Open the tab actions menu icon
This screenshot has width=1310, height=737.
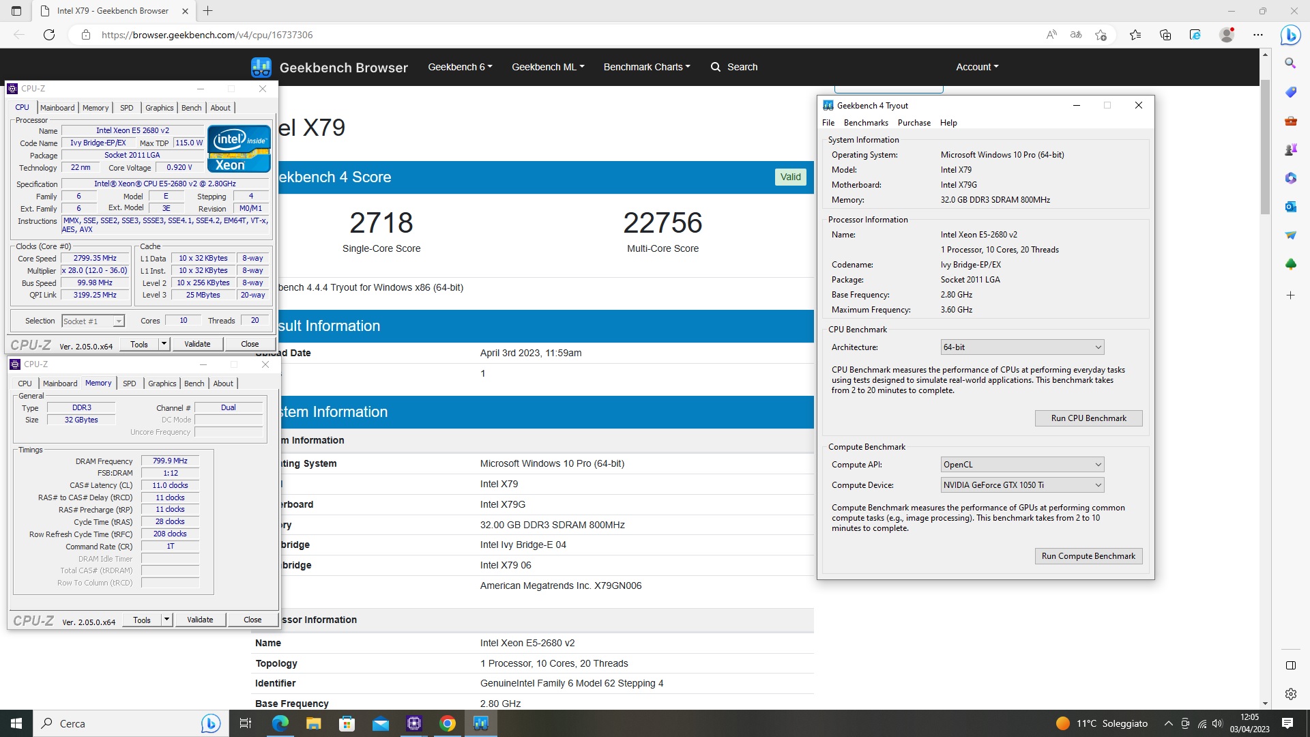(16, 11)
